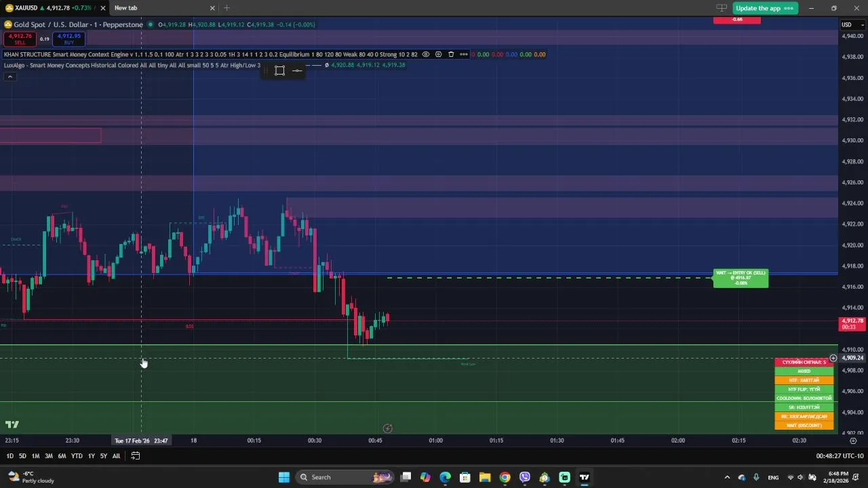The width and height of the screenshot is (868, 488).
Task: Click the red СҮҮЛИЙН СИГНАЛ status row
Action: [804, 363]
